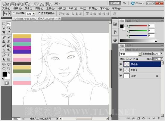Hide the 颜色条 layer visibility eye

tap(121, 64)
